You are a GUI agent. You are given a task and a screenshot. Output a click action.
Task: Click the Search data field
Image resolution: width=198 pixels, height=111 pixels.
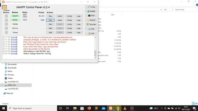pos(183,10)
